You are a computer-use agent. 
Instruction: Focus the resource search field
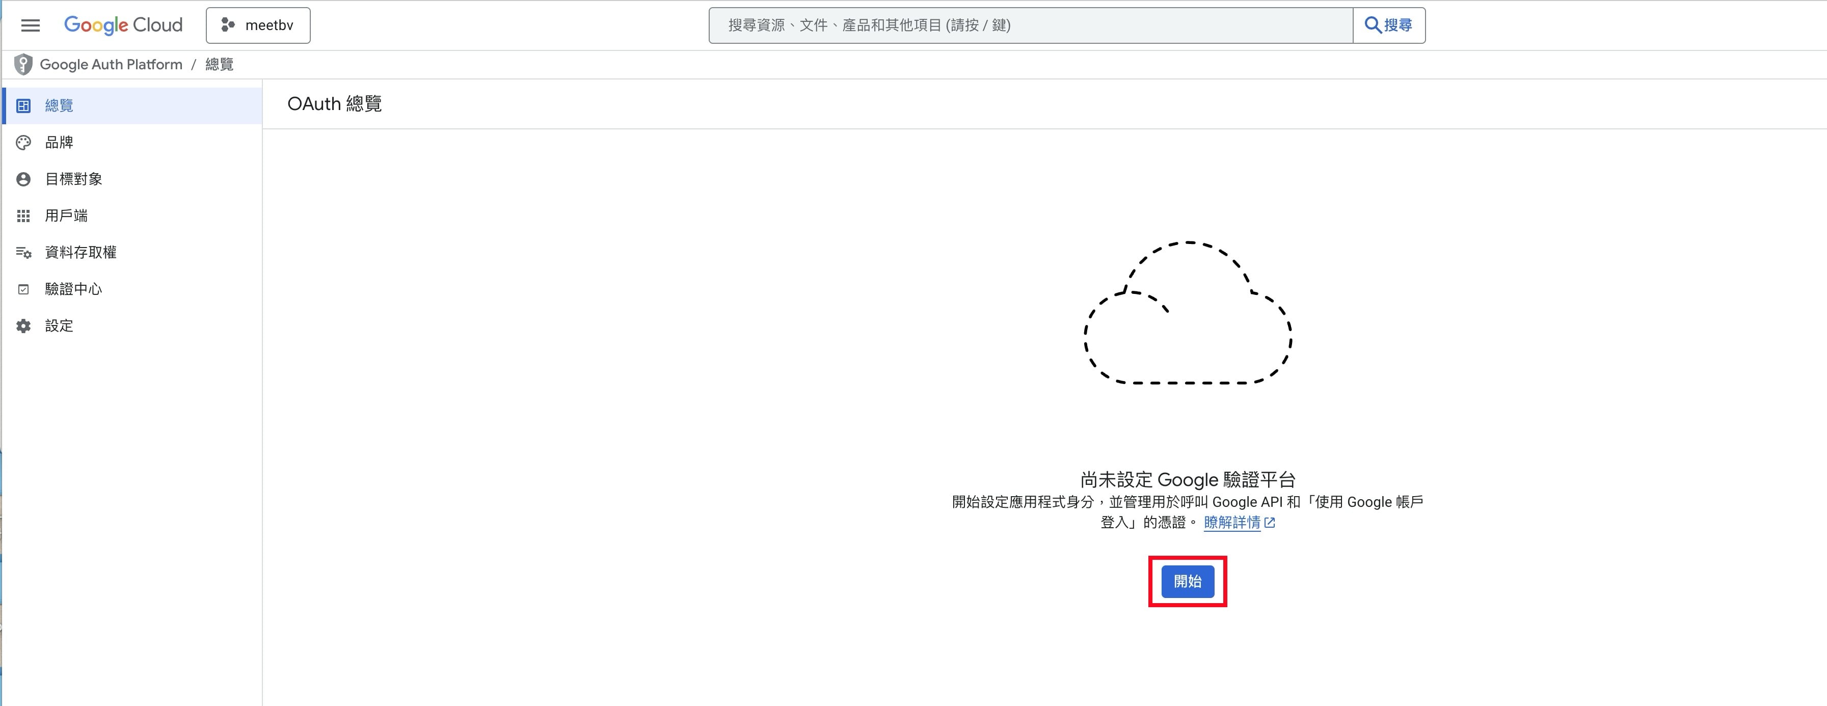1031,25
